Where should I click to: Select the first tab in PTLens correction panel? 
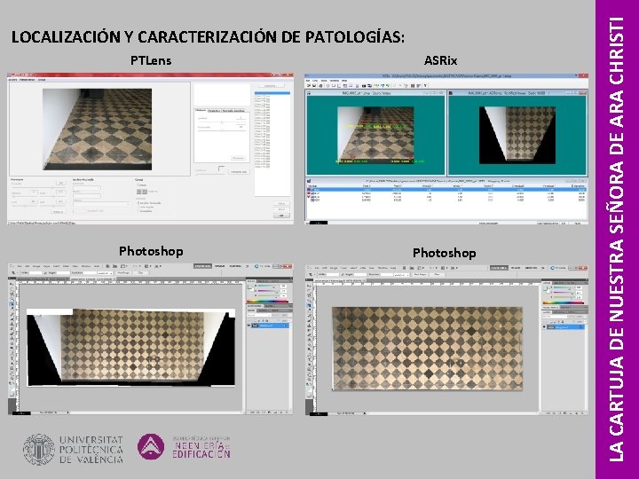tap(201, 110)
